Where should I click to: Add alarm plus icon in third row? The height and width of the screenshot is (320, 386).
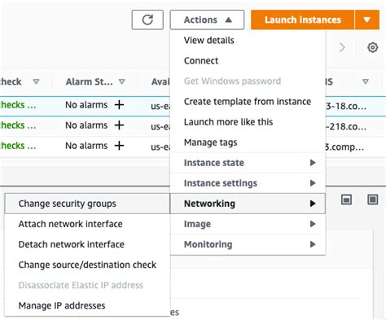[119, 146]
